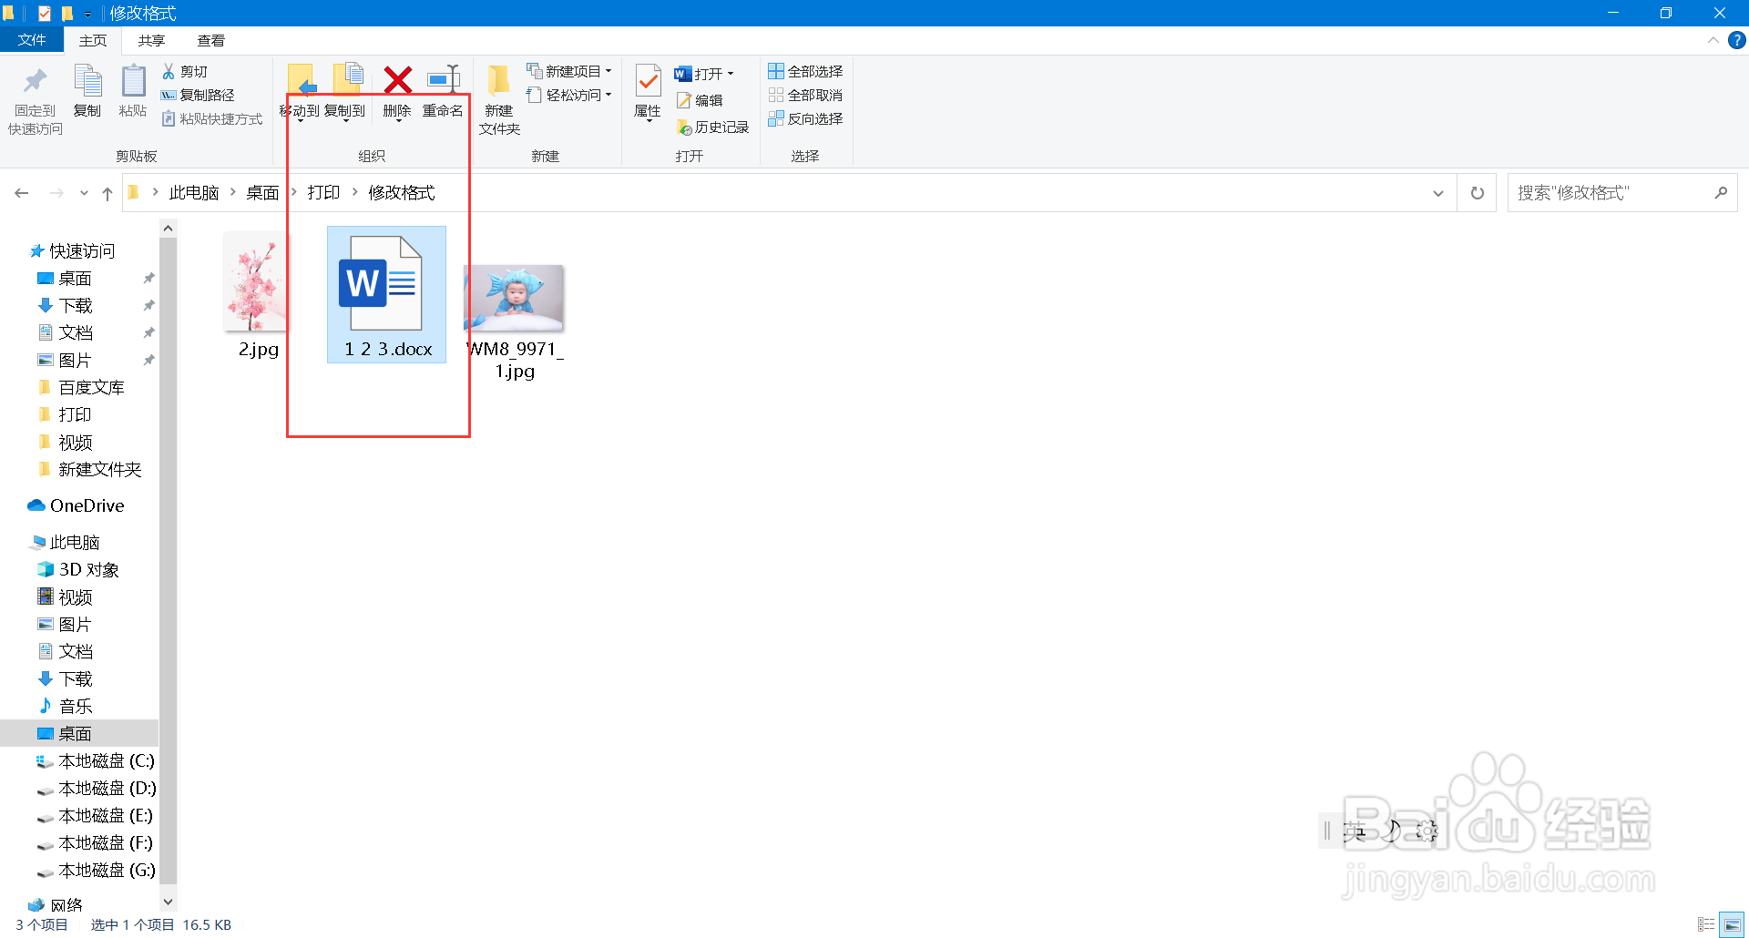Expand the Easy access dropdown

click(x=569, y=95)
